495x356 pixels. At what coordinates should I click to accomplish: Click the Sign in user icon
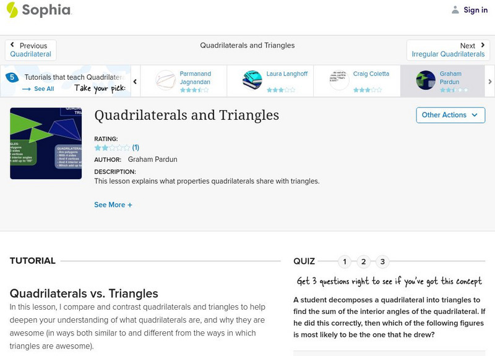coord(455,10)
